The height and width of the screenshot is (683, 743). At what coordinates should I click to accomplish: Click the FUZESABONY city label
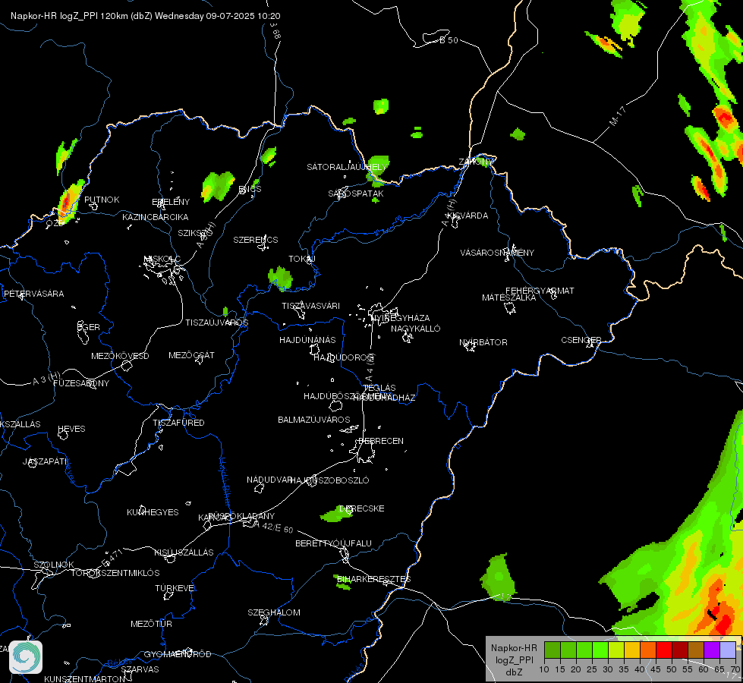click(81, 383)
